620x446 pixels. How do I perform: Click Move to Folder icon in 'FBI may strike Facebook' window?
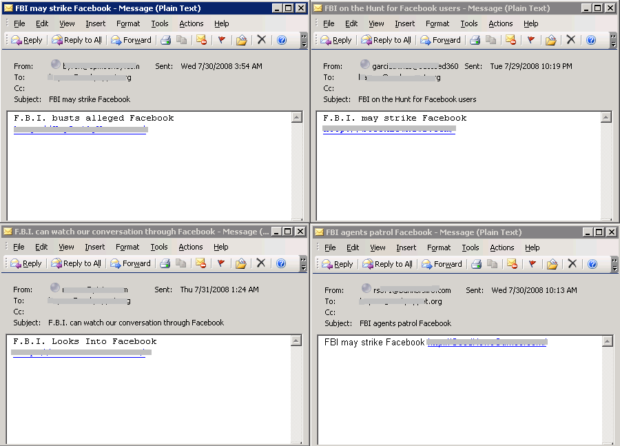[241, 40]
